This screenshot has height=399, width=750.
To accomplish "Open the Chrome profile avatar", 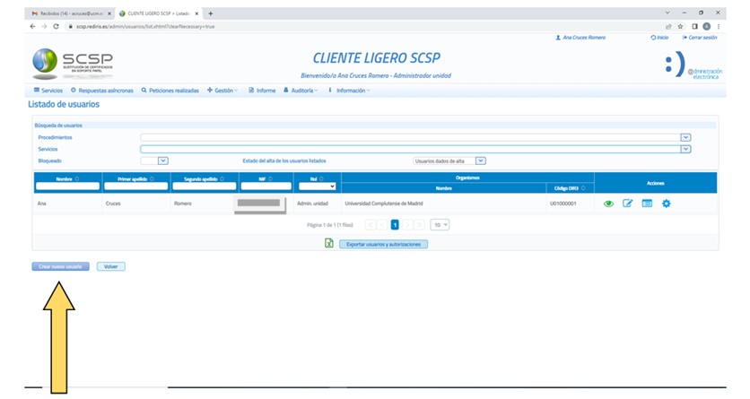I will coord(706,27).
